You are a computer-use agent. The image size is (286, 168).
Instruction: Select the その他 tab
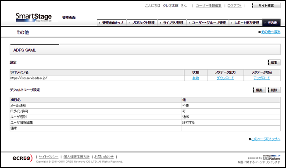point(272,23)
